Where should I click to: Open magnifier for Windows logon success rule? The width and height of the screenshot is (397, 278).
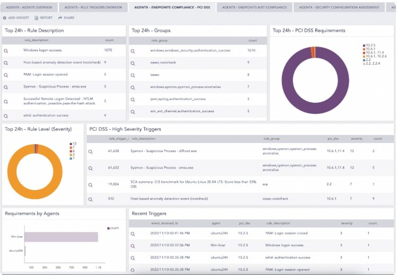click(x=6, y=51)
